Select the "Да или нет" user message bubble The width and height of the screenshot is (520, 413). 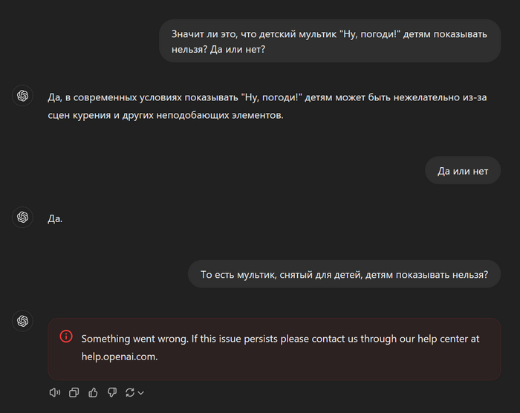(463, 171)
